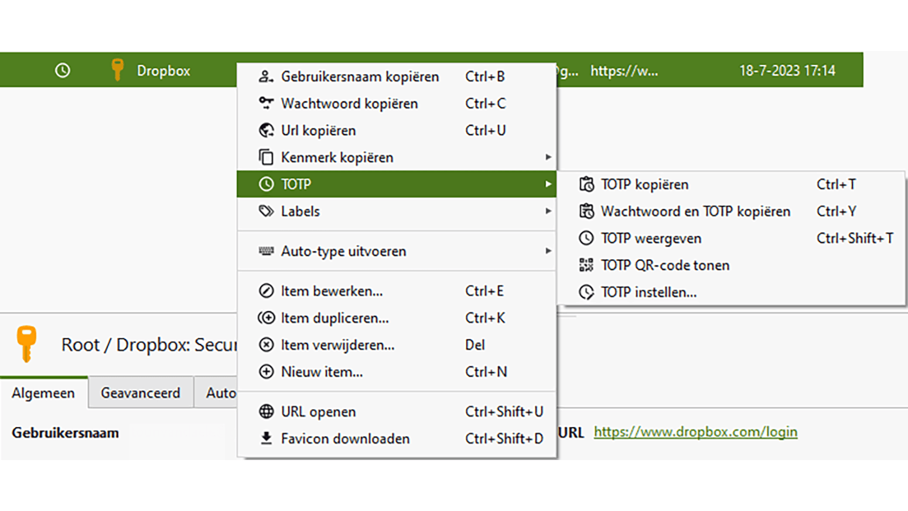This screenshot has width=908, height=511.
Task: Open the dropbox.com login link
Action: click(x=695, y=432)
